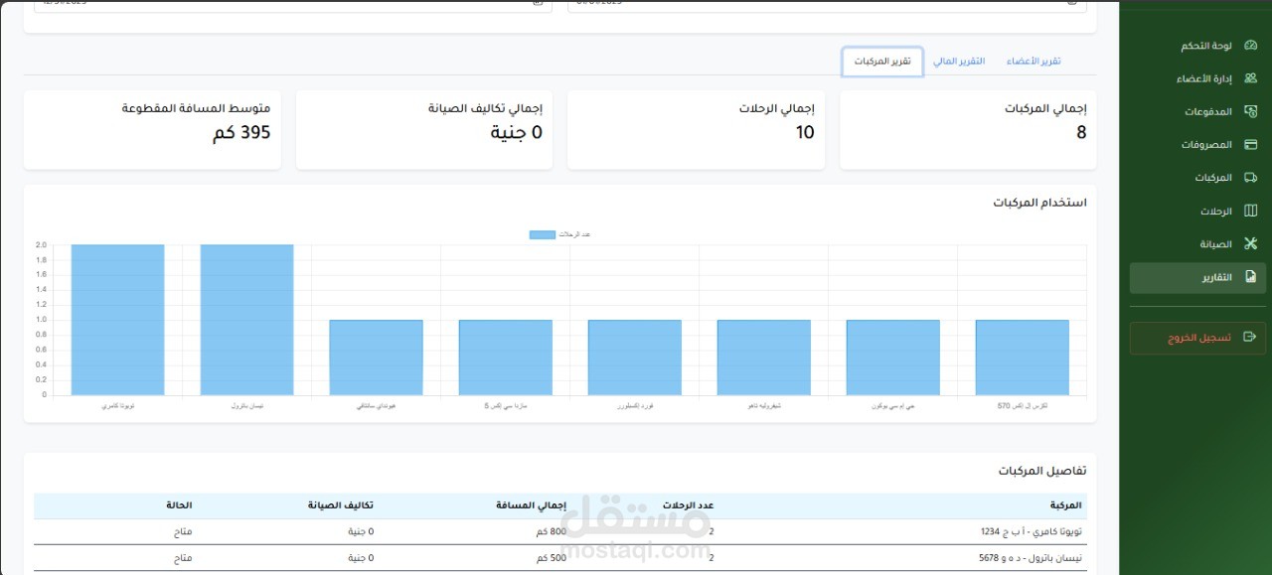1272x575 pixels.
Task: Select the تويوتا كامري - أ ب ج 1234 cell
Action: coord(1031,531)
